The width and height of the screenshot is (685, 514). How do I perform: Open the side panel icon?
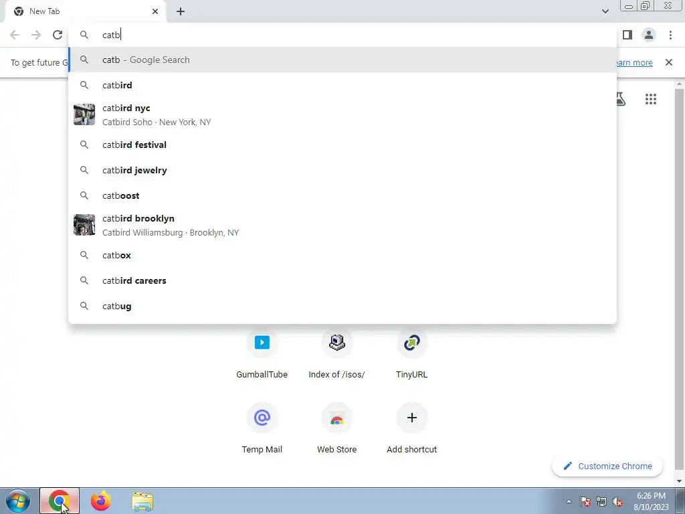pyautogui.click(x=627, y=35)
